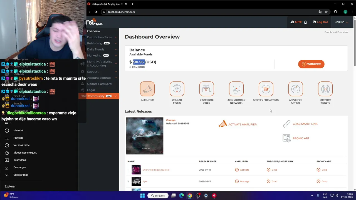Image resolution: width=356 pixels, height=200 pixels.
Task: Click Manage amplifier for Ayer
Action: coord(242,181)
